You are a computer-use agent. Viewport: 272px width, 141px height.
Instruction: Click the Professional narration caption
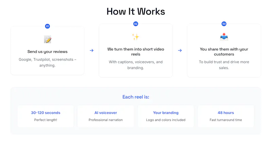point(106,120)
